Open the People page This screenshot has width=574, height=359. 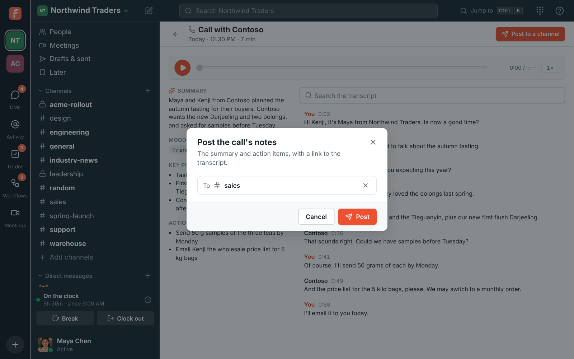[x=95, y=32]
